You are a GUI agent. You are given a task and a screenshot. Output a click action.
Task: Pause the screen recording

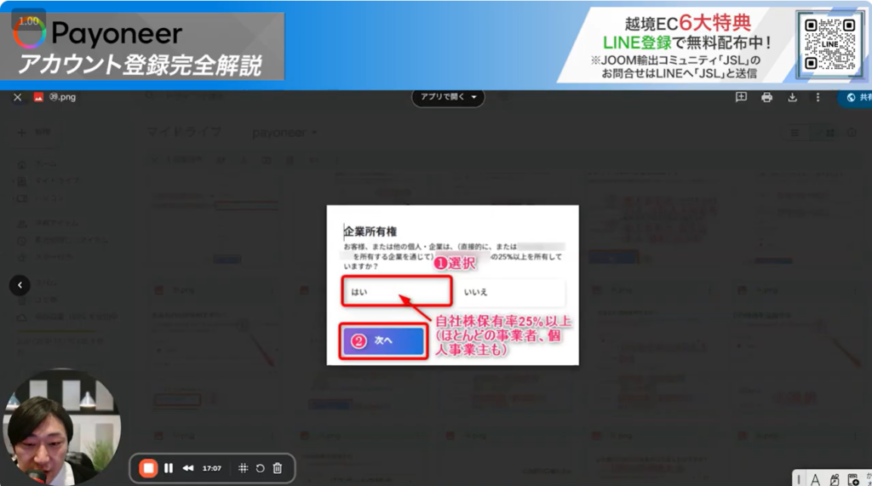click(169, 468)
